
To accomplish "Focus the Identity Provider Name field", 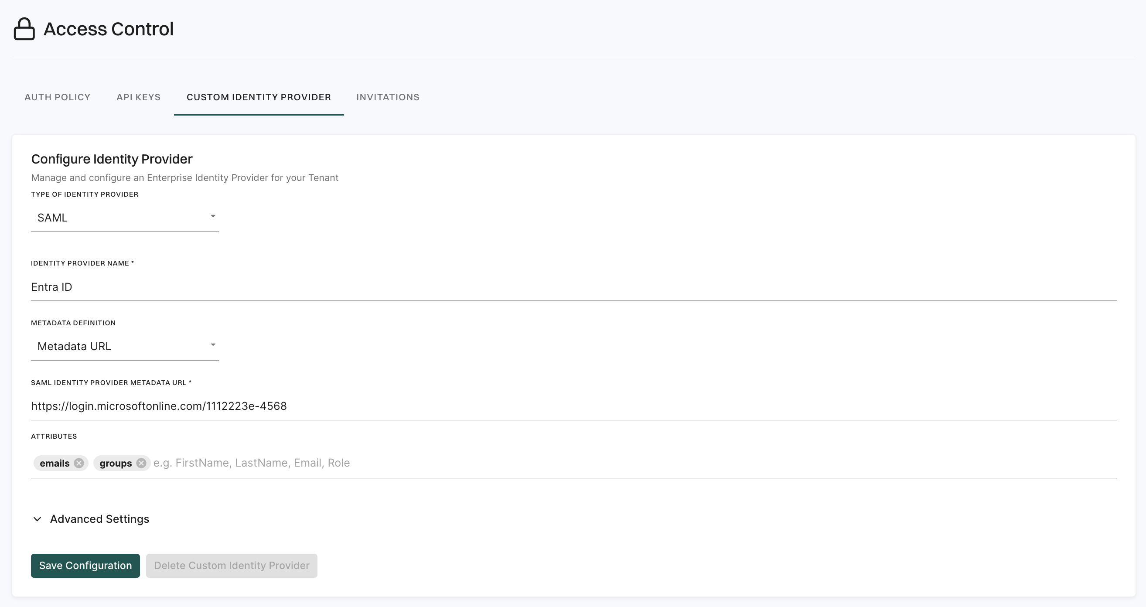I will pos(573,287).
